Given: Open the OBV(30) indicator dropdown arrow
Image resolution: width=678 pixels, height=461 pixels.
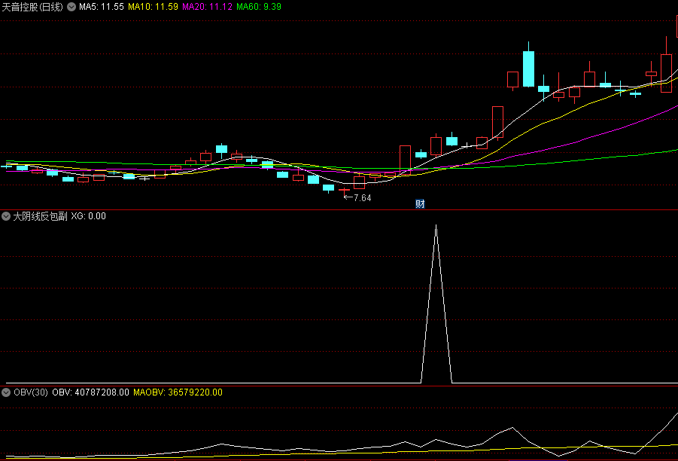Looking at the screenshot, I should (6, 392).
